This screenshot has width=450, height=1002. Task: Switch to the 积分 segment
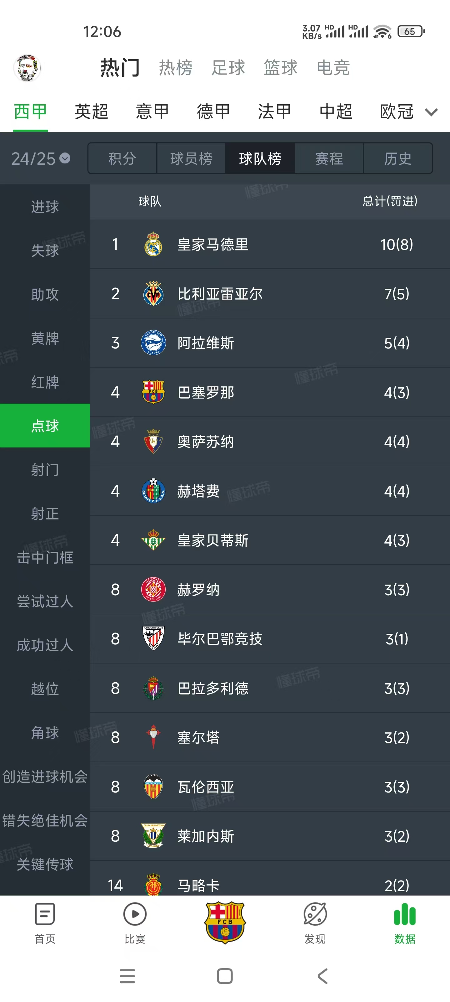(122, 158)
